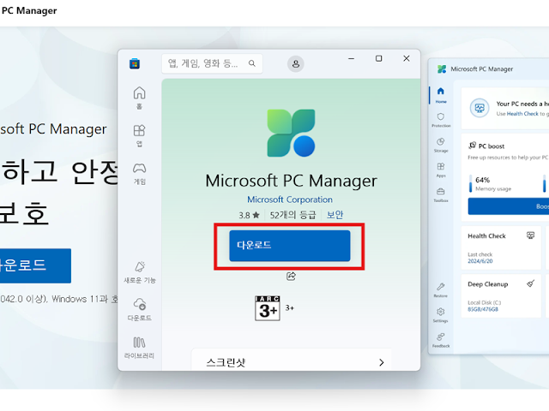Open the Deep Cleanup card

click(x=501, y=296)
